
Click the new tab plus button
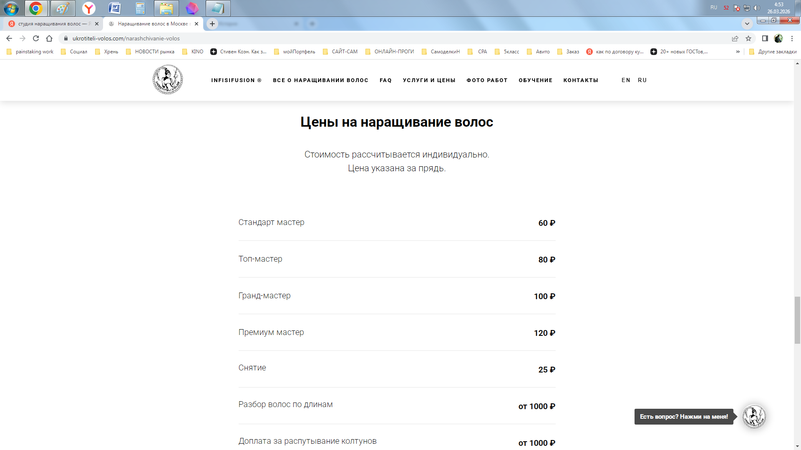click(x=212, y=24)
